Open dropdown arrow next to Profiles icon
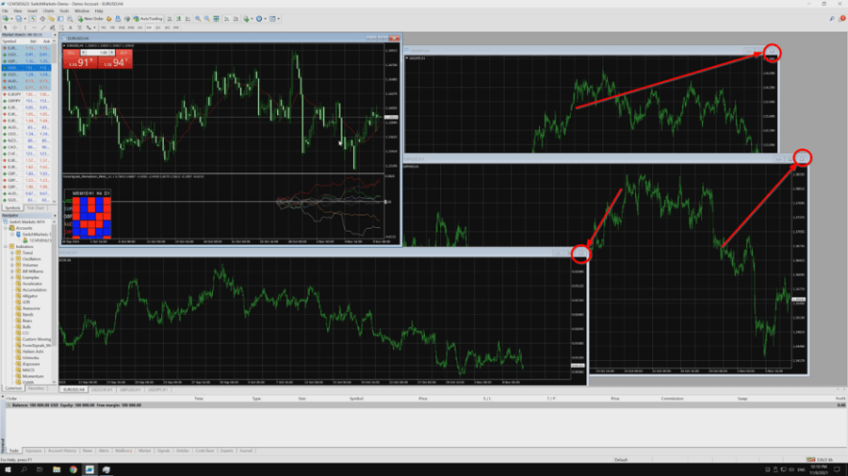Viewport: 848px width, 476px height. tap(24, 19)
